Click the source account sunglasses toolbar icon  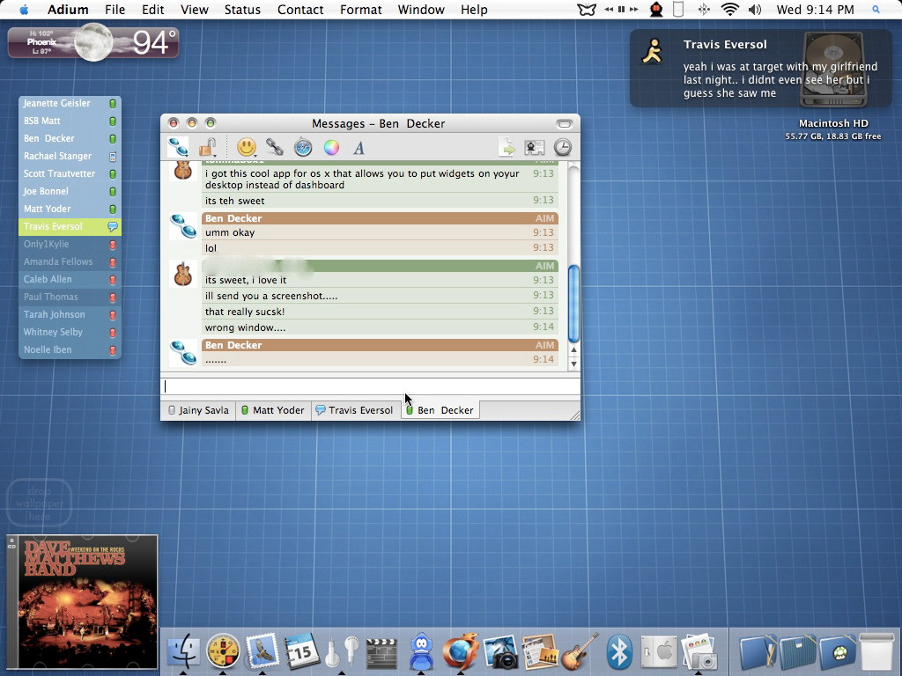tap(178, 148)
